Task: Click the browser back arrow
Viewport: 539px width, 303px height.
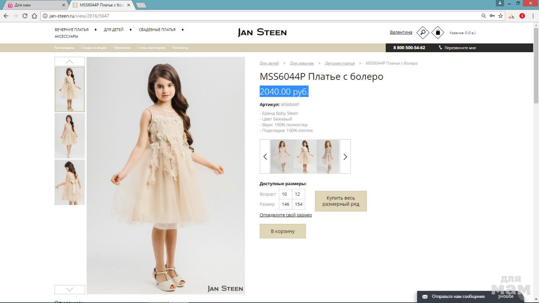Action: [6, 16]
